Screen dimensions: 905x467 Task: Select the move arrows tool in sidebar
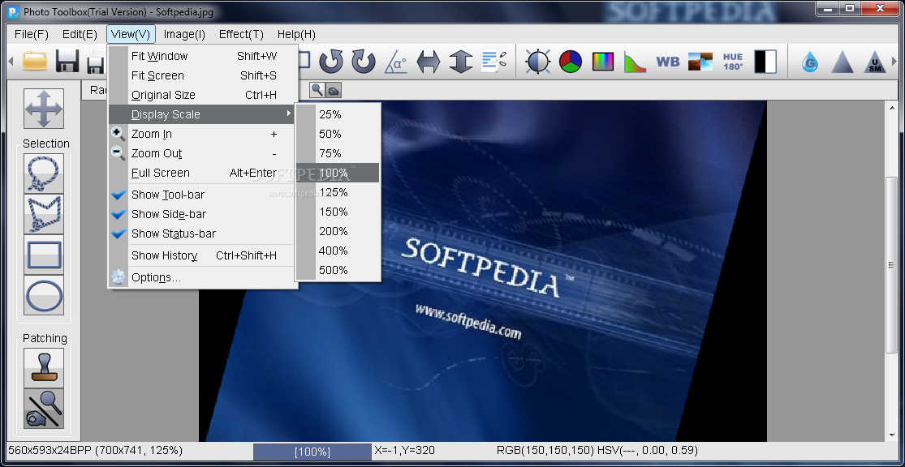[44, 109]
